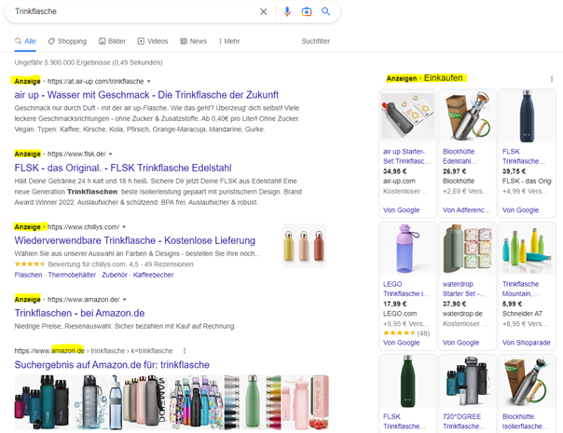Follow the Kaffeebecher sitelink
The height and width of the screenshot is (433, 563).
tap(153, 275)
